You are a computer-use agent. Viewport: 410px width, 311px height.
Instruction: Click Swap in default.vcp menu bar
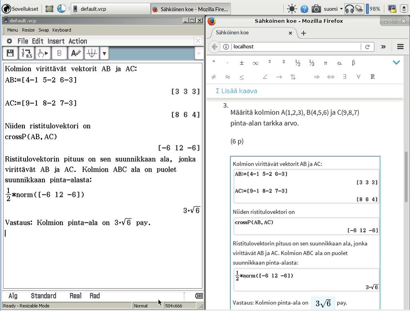coord(44,30)
